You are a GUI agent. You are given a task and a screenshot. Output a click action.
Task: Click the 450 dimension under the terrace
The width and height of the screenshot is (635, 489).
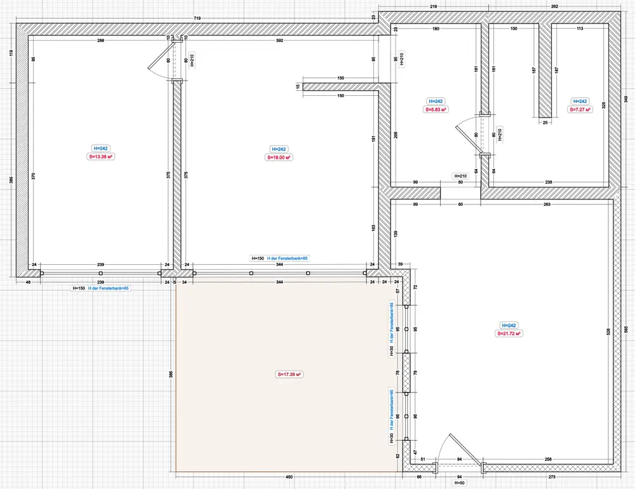click(x=288, y=477)
